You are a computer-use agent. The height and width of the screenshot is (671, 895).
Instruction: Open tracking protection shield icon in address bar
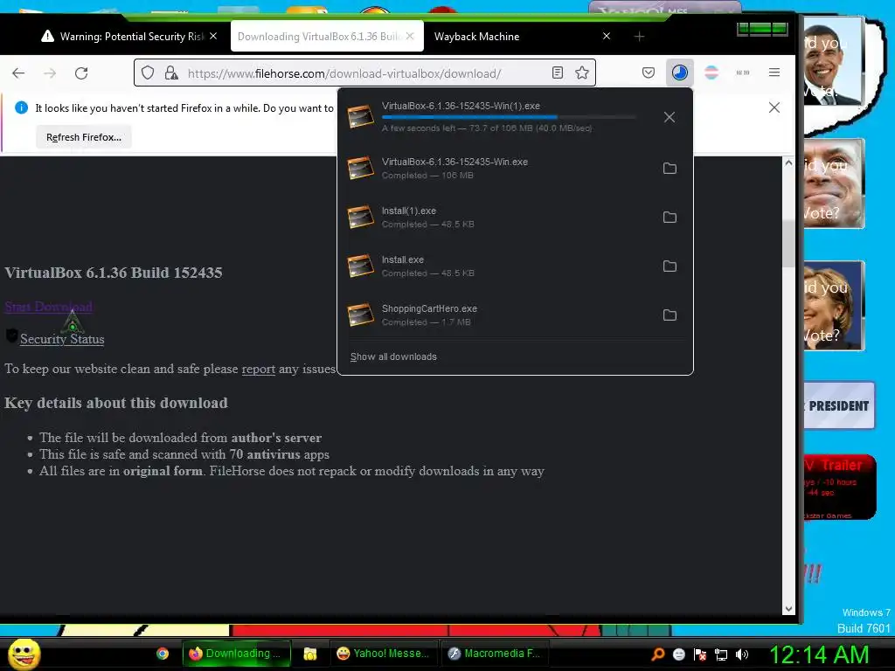coord(148,73)
